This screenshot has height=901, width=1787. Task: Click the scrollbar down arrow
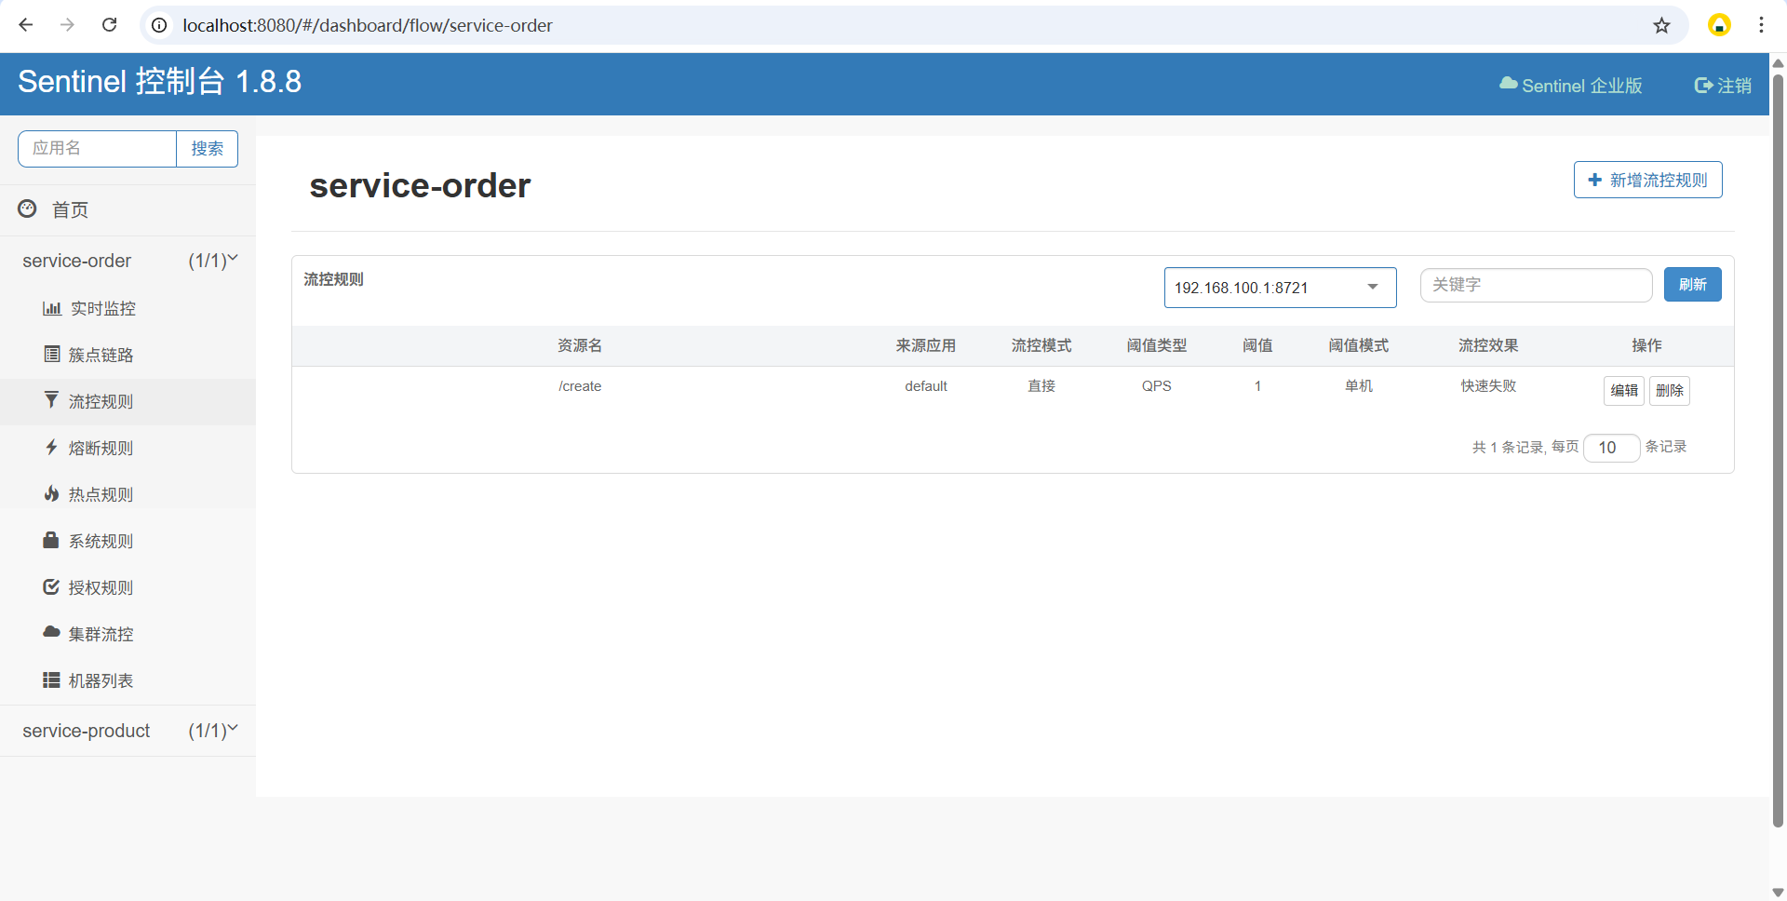[1778, 893]
